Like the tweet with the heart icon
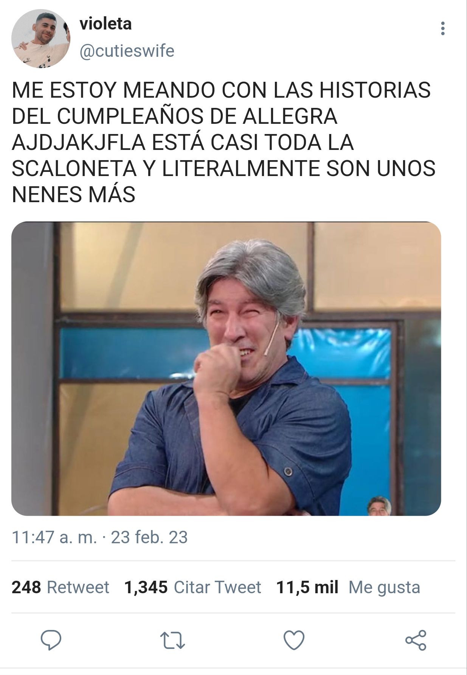The width and height of the screenshot is (467, 675). click(294, 640)
